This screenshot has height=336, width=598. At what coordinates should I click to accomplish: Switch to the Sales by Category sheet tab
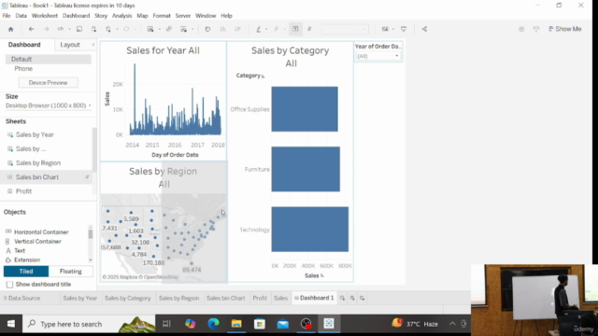(x=128, y=298)
